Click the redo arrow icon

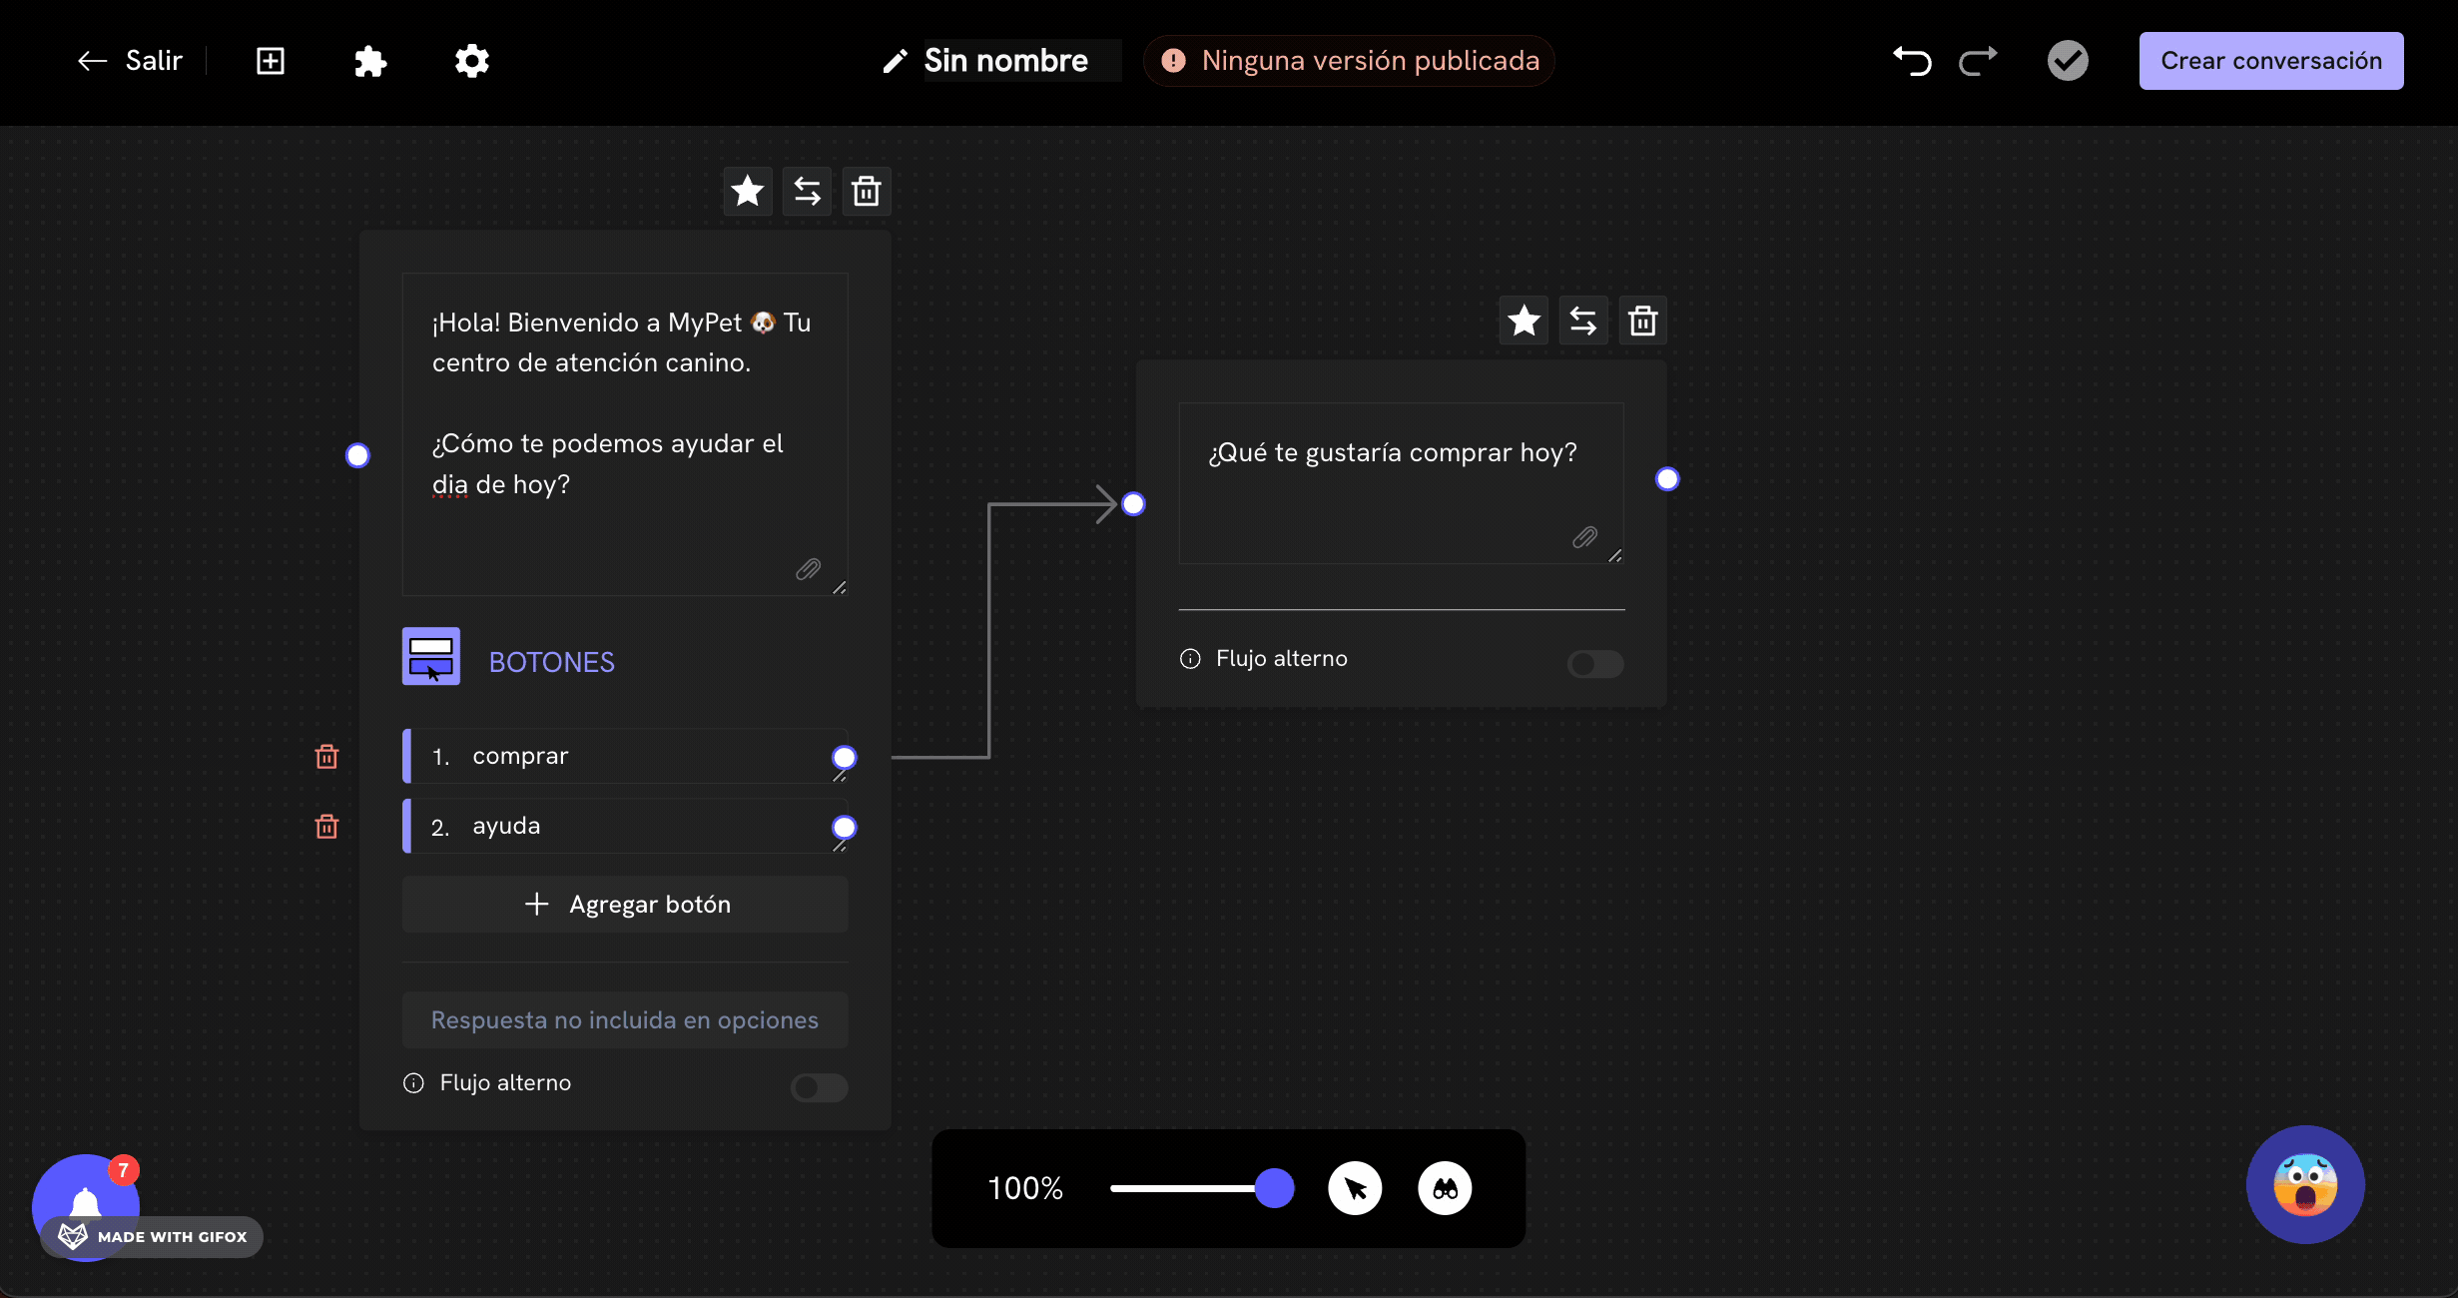1978,61
